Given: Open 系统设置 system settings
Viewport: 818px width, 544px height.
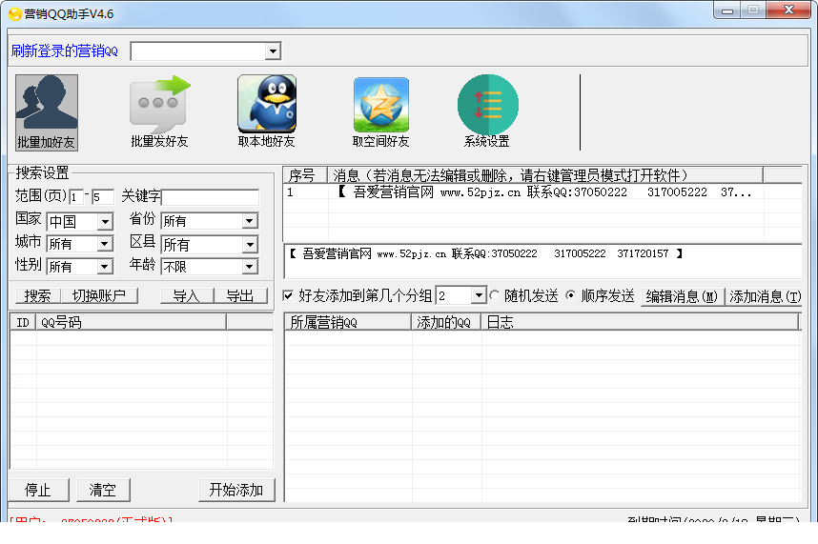Looking at the screenshot, I should coord(487,112).
